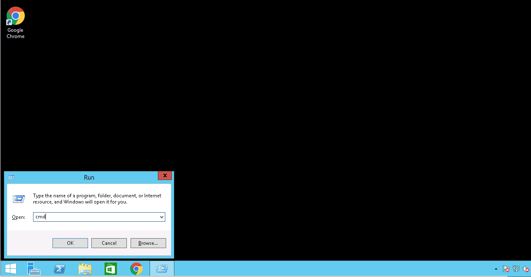This screenshot has width=531, height=277.
Task: Click OK in the Run dialog
Action: pos(70,243)
